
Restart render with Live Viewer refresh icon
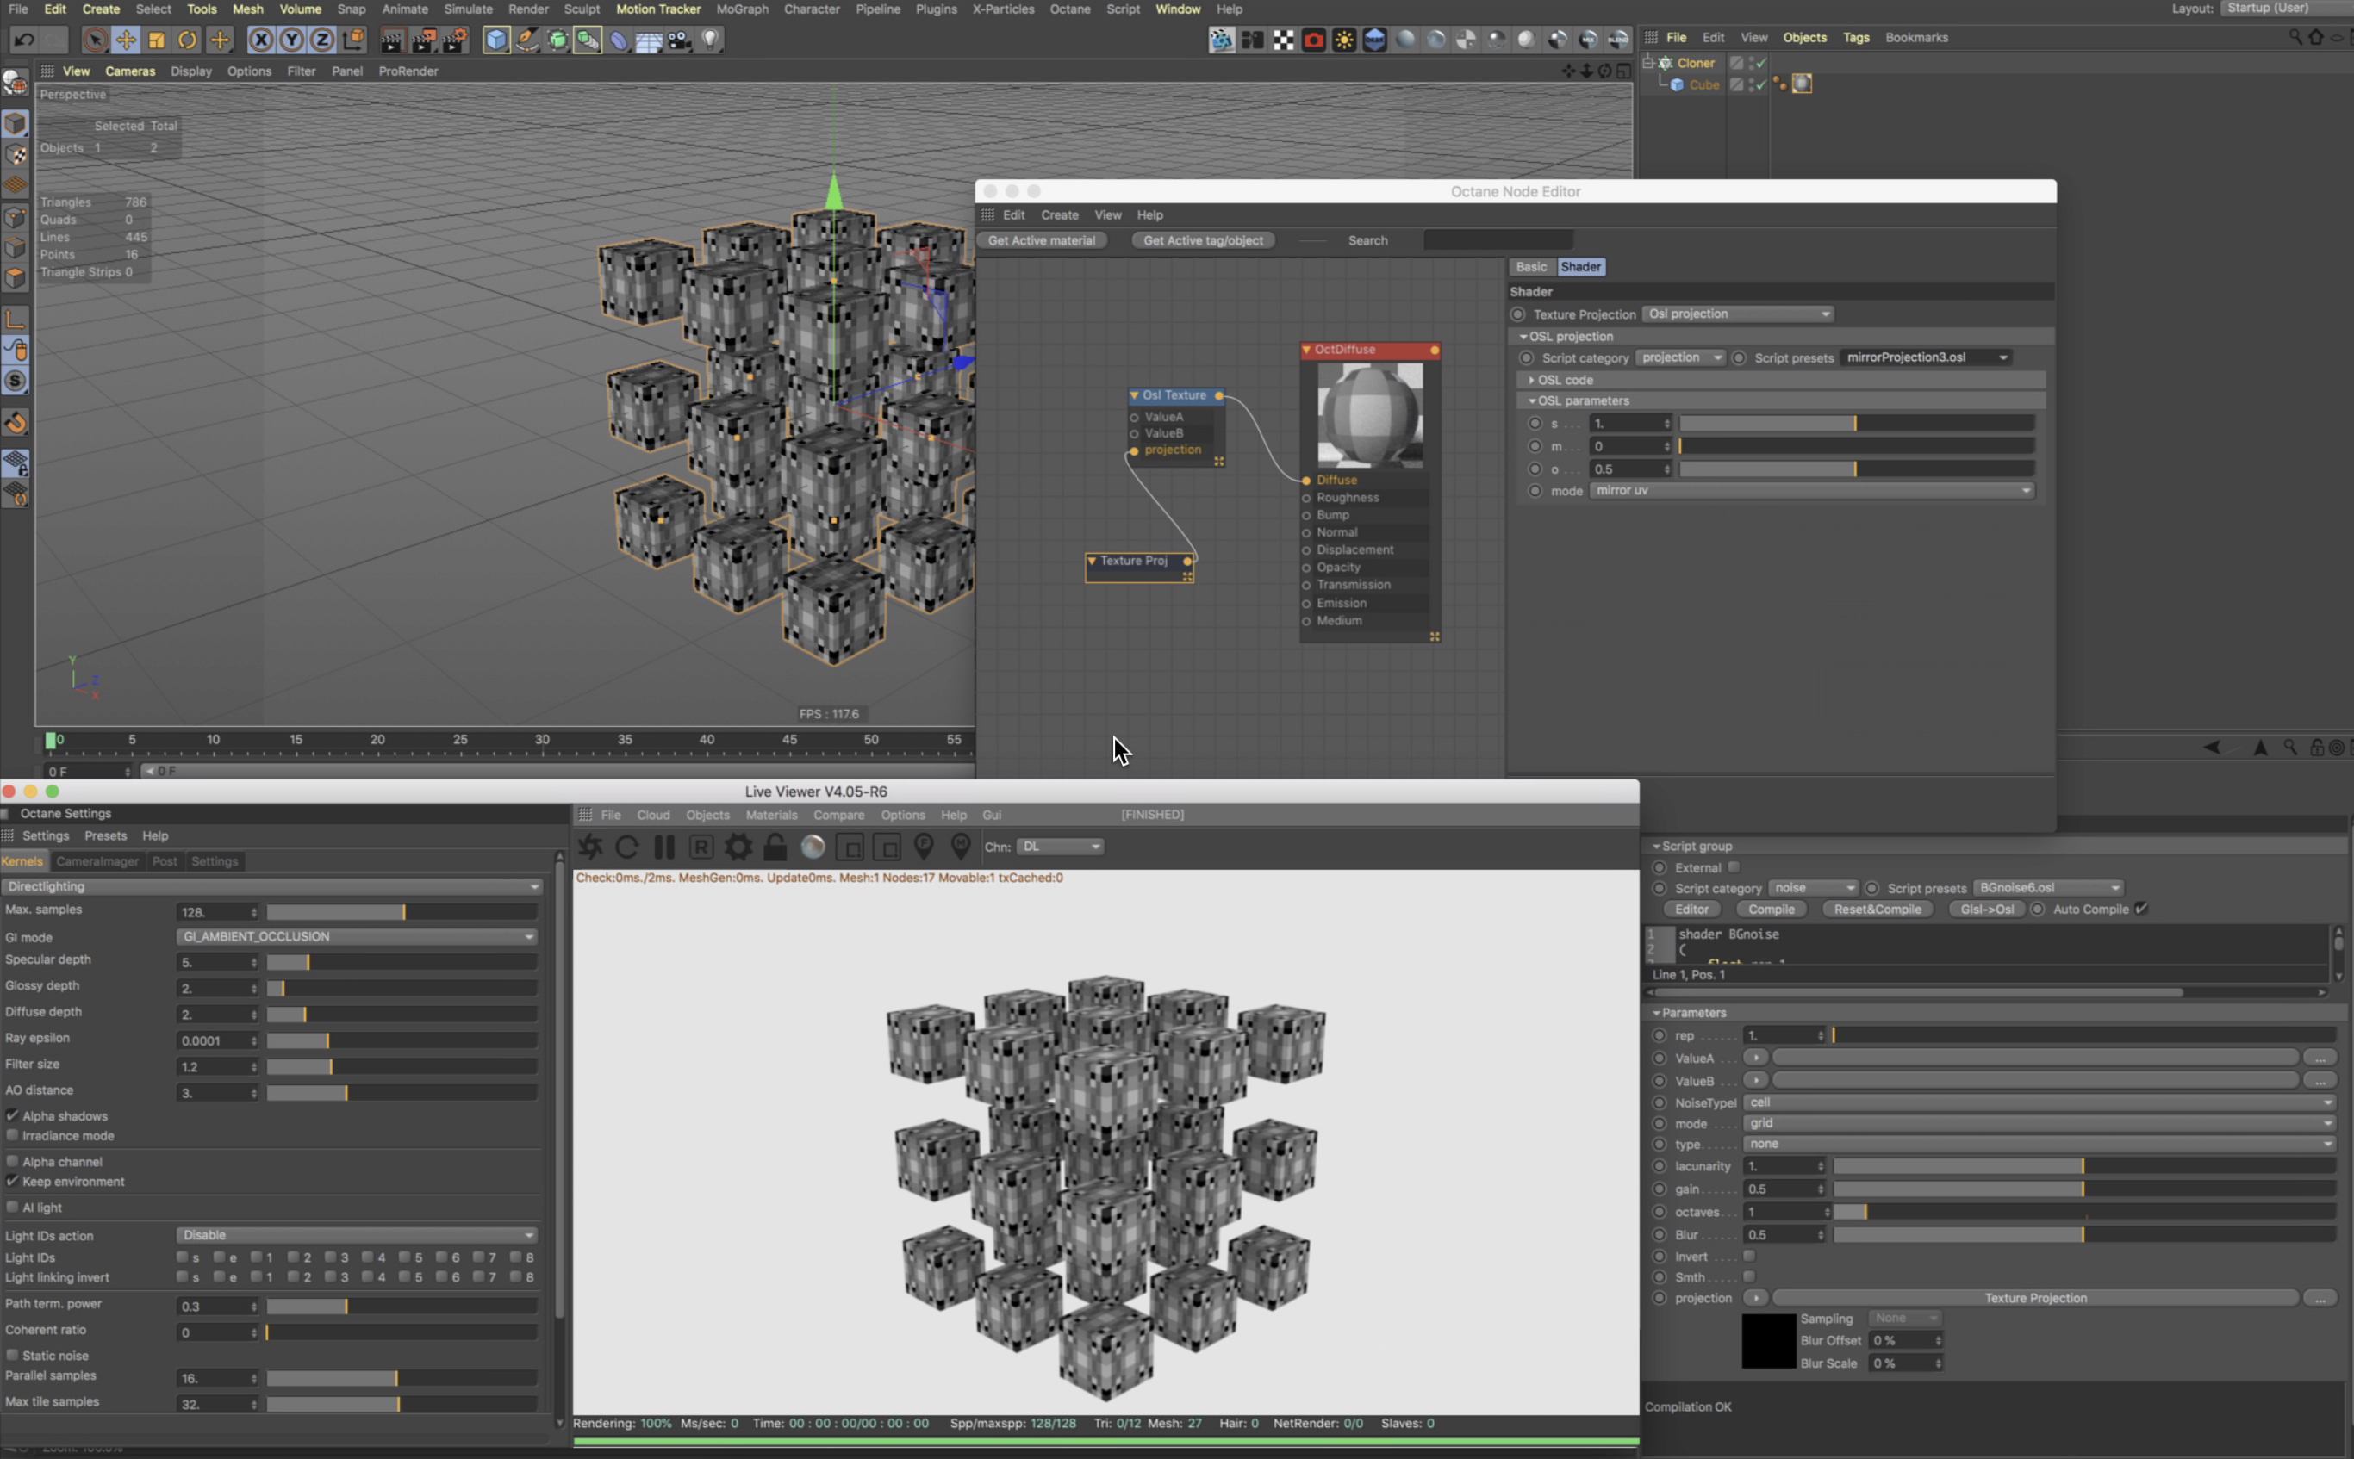[626, 847]
